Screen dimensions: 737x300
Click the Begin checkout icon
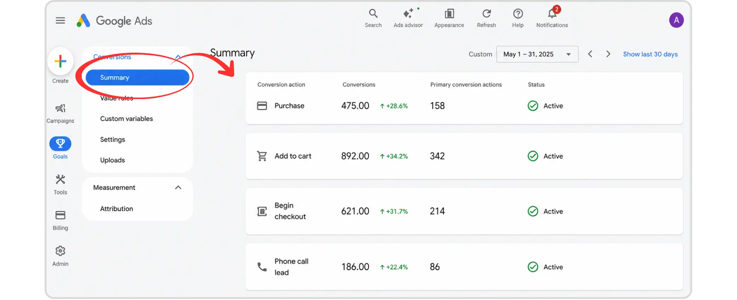tap(262, 211)
